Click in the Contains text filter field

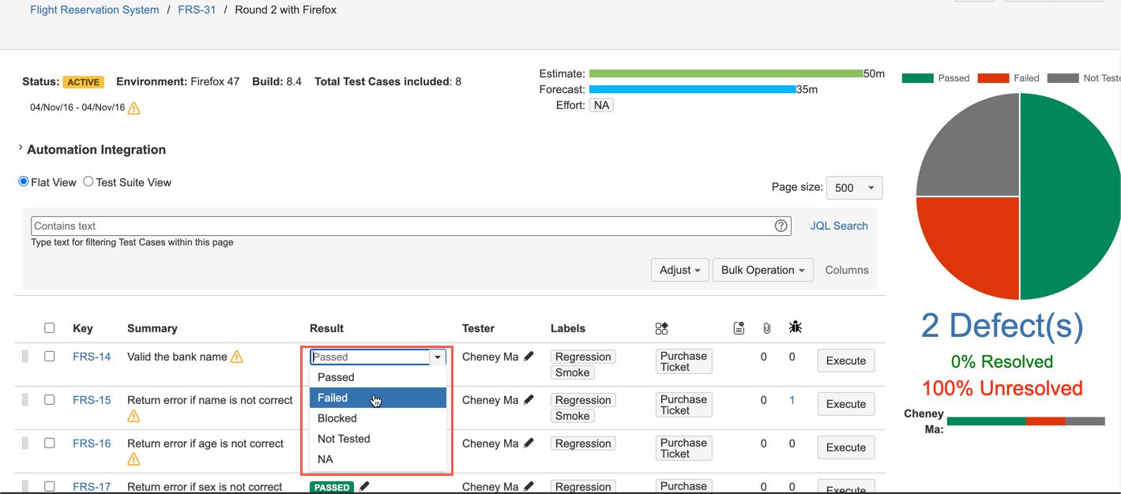pos(411,226)
